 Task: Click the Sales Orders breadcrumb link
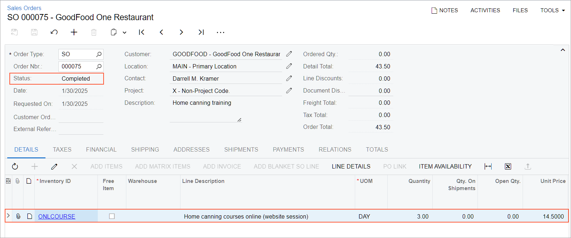coord(24,8)
